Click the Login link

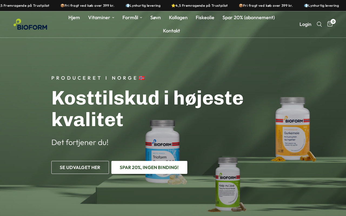[305, 24]
